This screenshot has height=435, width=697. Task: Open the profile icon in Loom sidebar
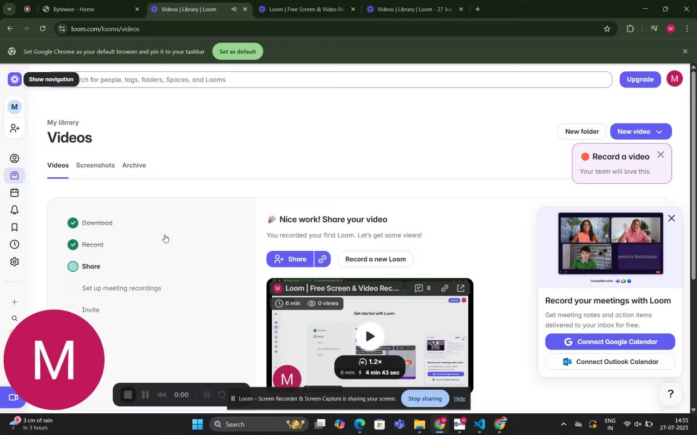click(x=15, y=159)
